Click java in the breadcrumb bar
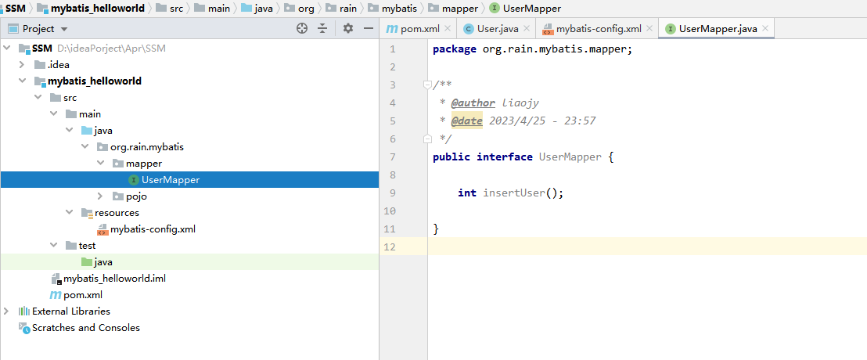The height and width of the screenshot is (360, 867). (263, 9)
